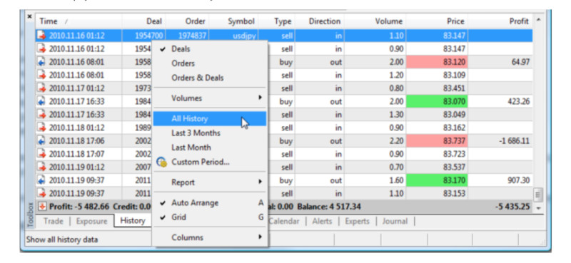This screenshot has height=263, width=571.
Task: Click the sell deal icon on the 1.10 volume 2010.11.16 01:12 row
Action: click(x=41, y=36)
